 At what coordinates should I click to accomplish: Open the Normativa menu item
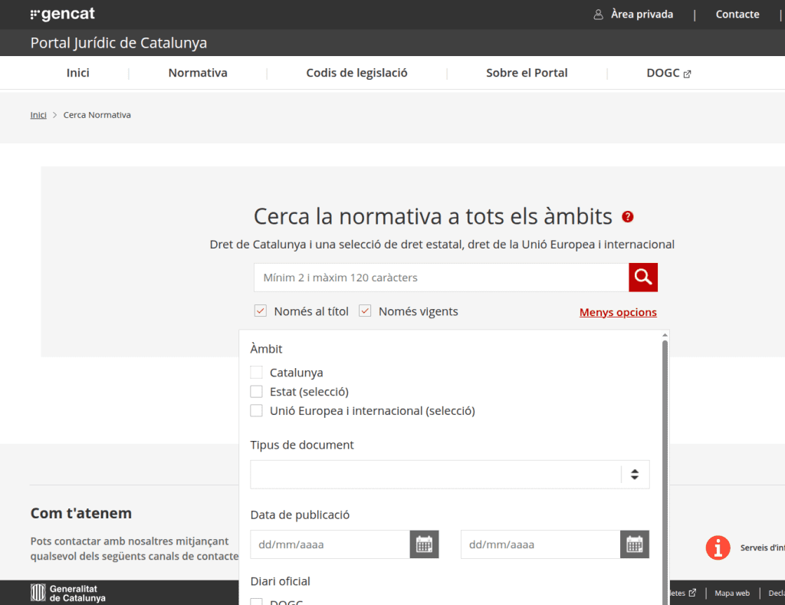pos(198,74)
